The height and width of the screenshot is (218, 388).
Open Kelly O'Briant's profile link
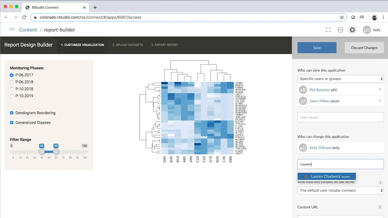coord(320,148)
